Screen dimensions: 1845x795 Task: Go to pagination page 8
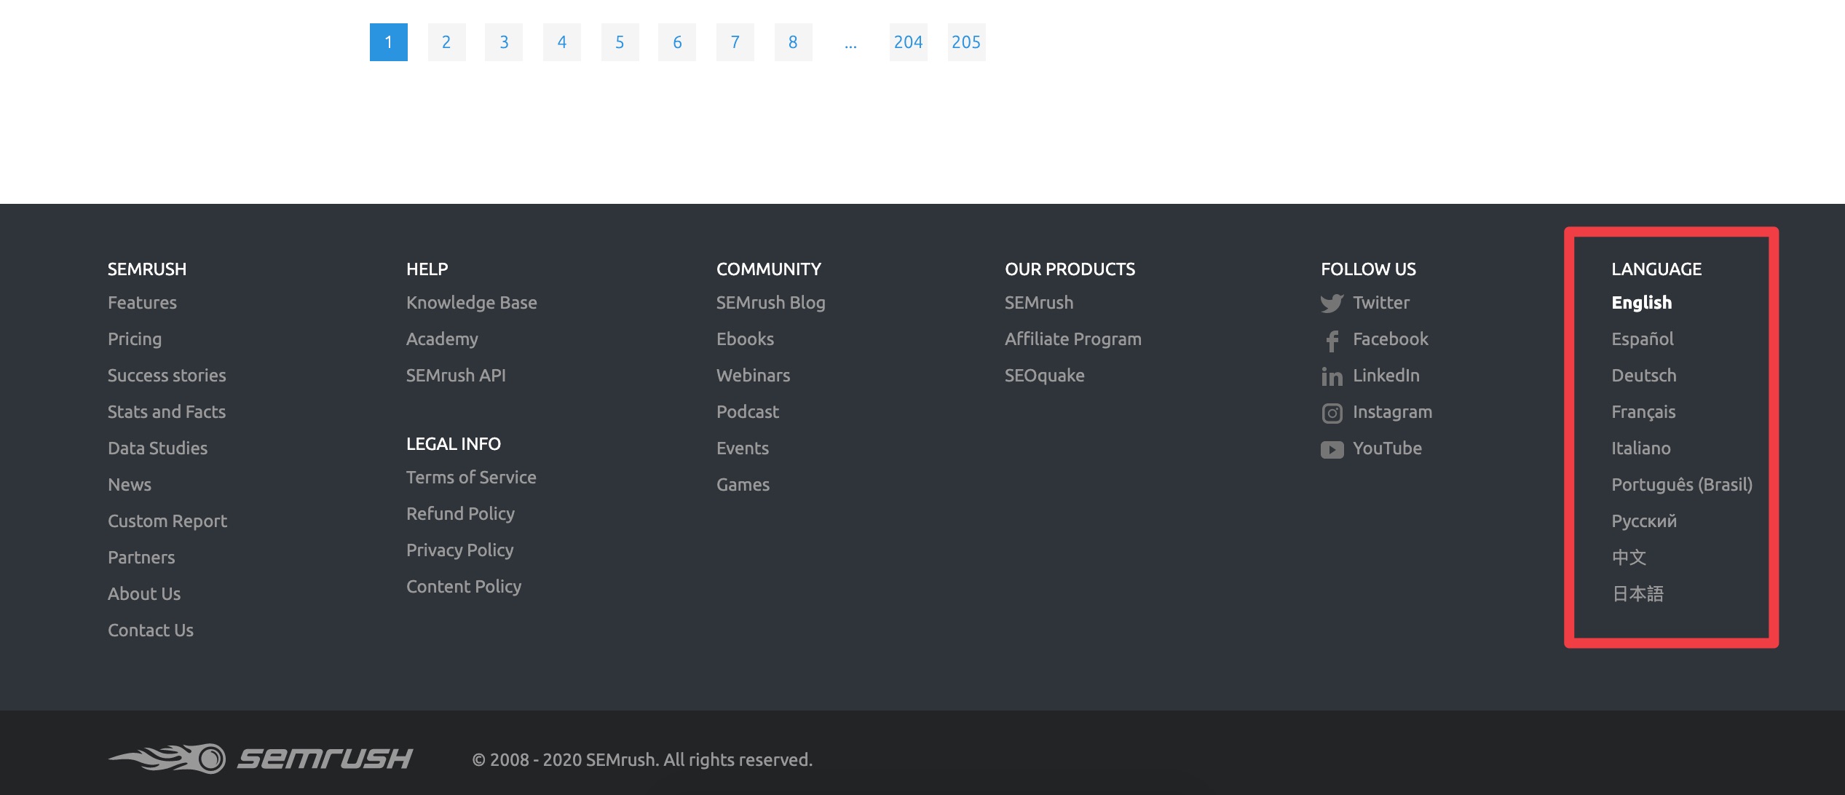click(x=793, y=42)
